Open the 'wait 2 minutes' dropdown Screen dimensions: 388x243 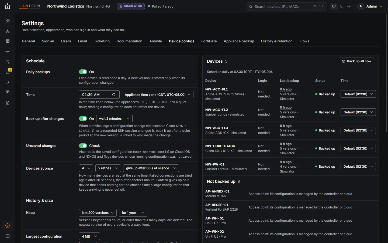(x=114, y=119)
